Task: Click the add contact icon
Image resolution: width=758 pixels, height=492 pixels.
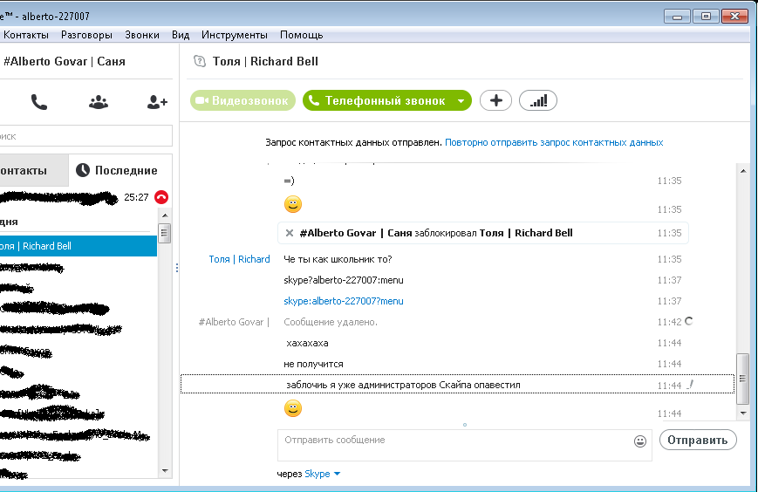Action: pyautogui.click(x=157, y=102)
